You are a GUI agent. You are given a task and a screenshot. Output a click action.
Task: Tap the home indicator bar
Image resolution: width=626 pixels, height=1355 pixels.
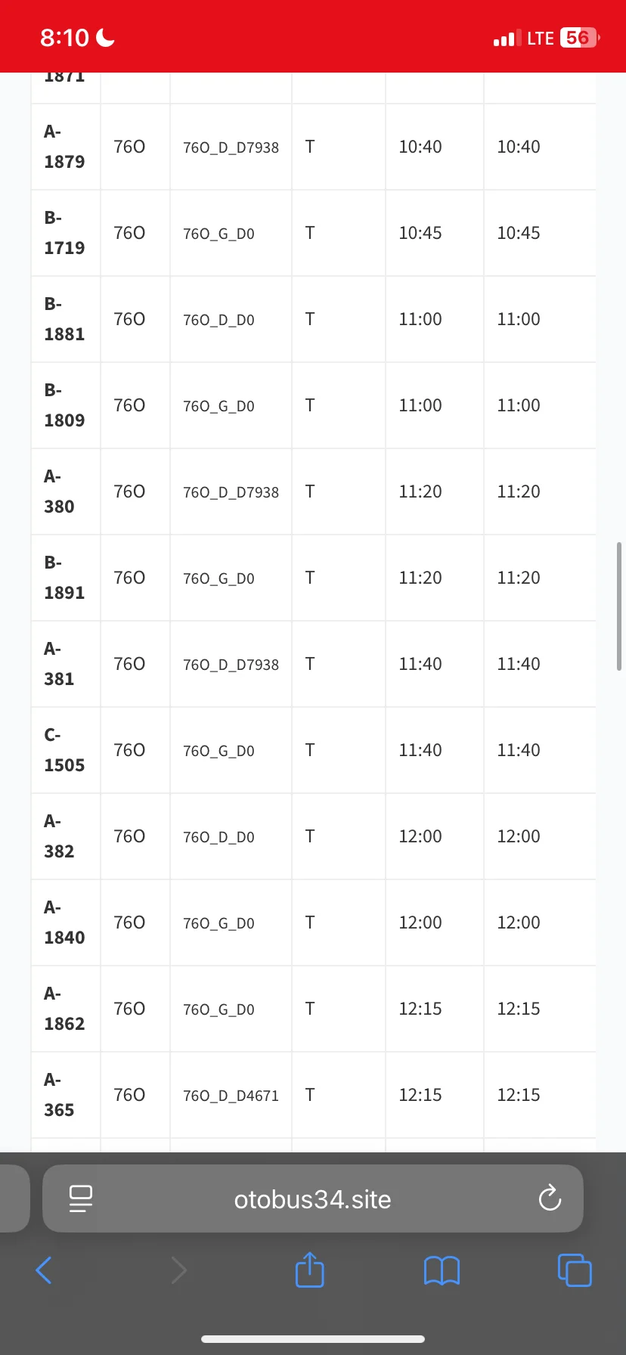(313, 1339)
